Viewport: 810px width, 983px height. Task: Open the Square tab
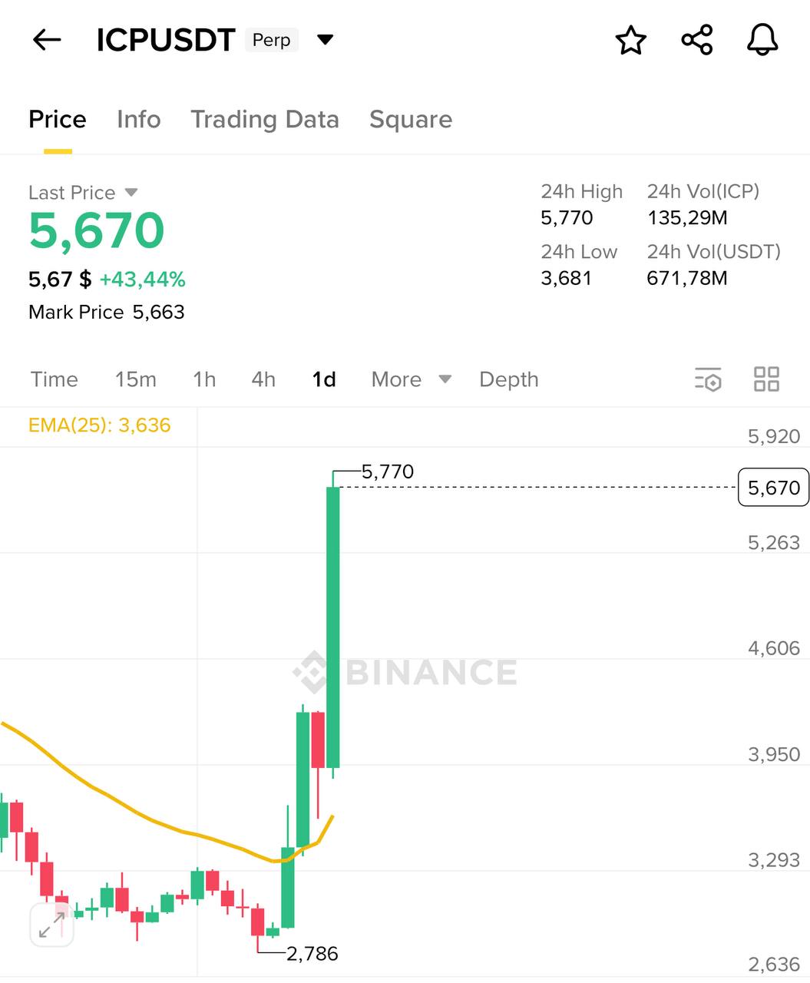click(x=411, y=120)
